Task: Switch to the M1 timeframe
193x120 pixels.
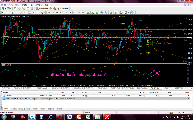Action: tap(49, 13)
